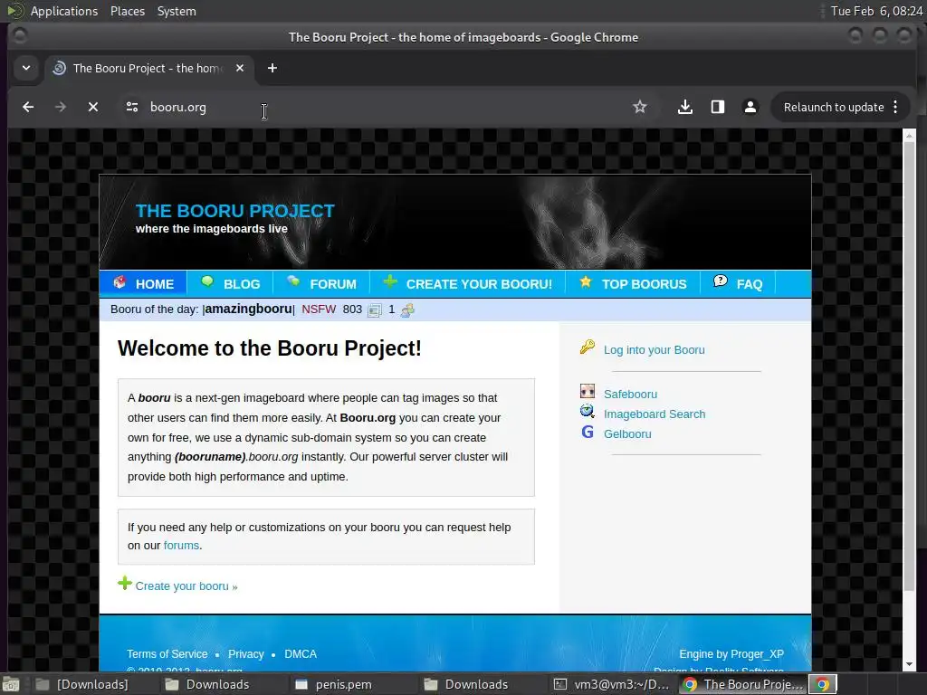The width and height of the screenshot is (927, 695).
Task: Click Create your booru » link
Action: point(186,586)
